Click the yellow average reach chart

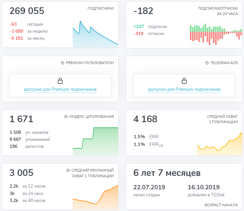click(x=219, y=144)
